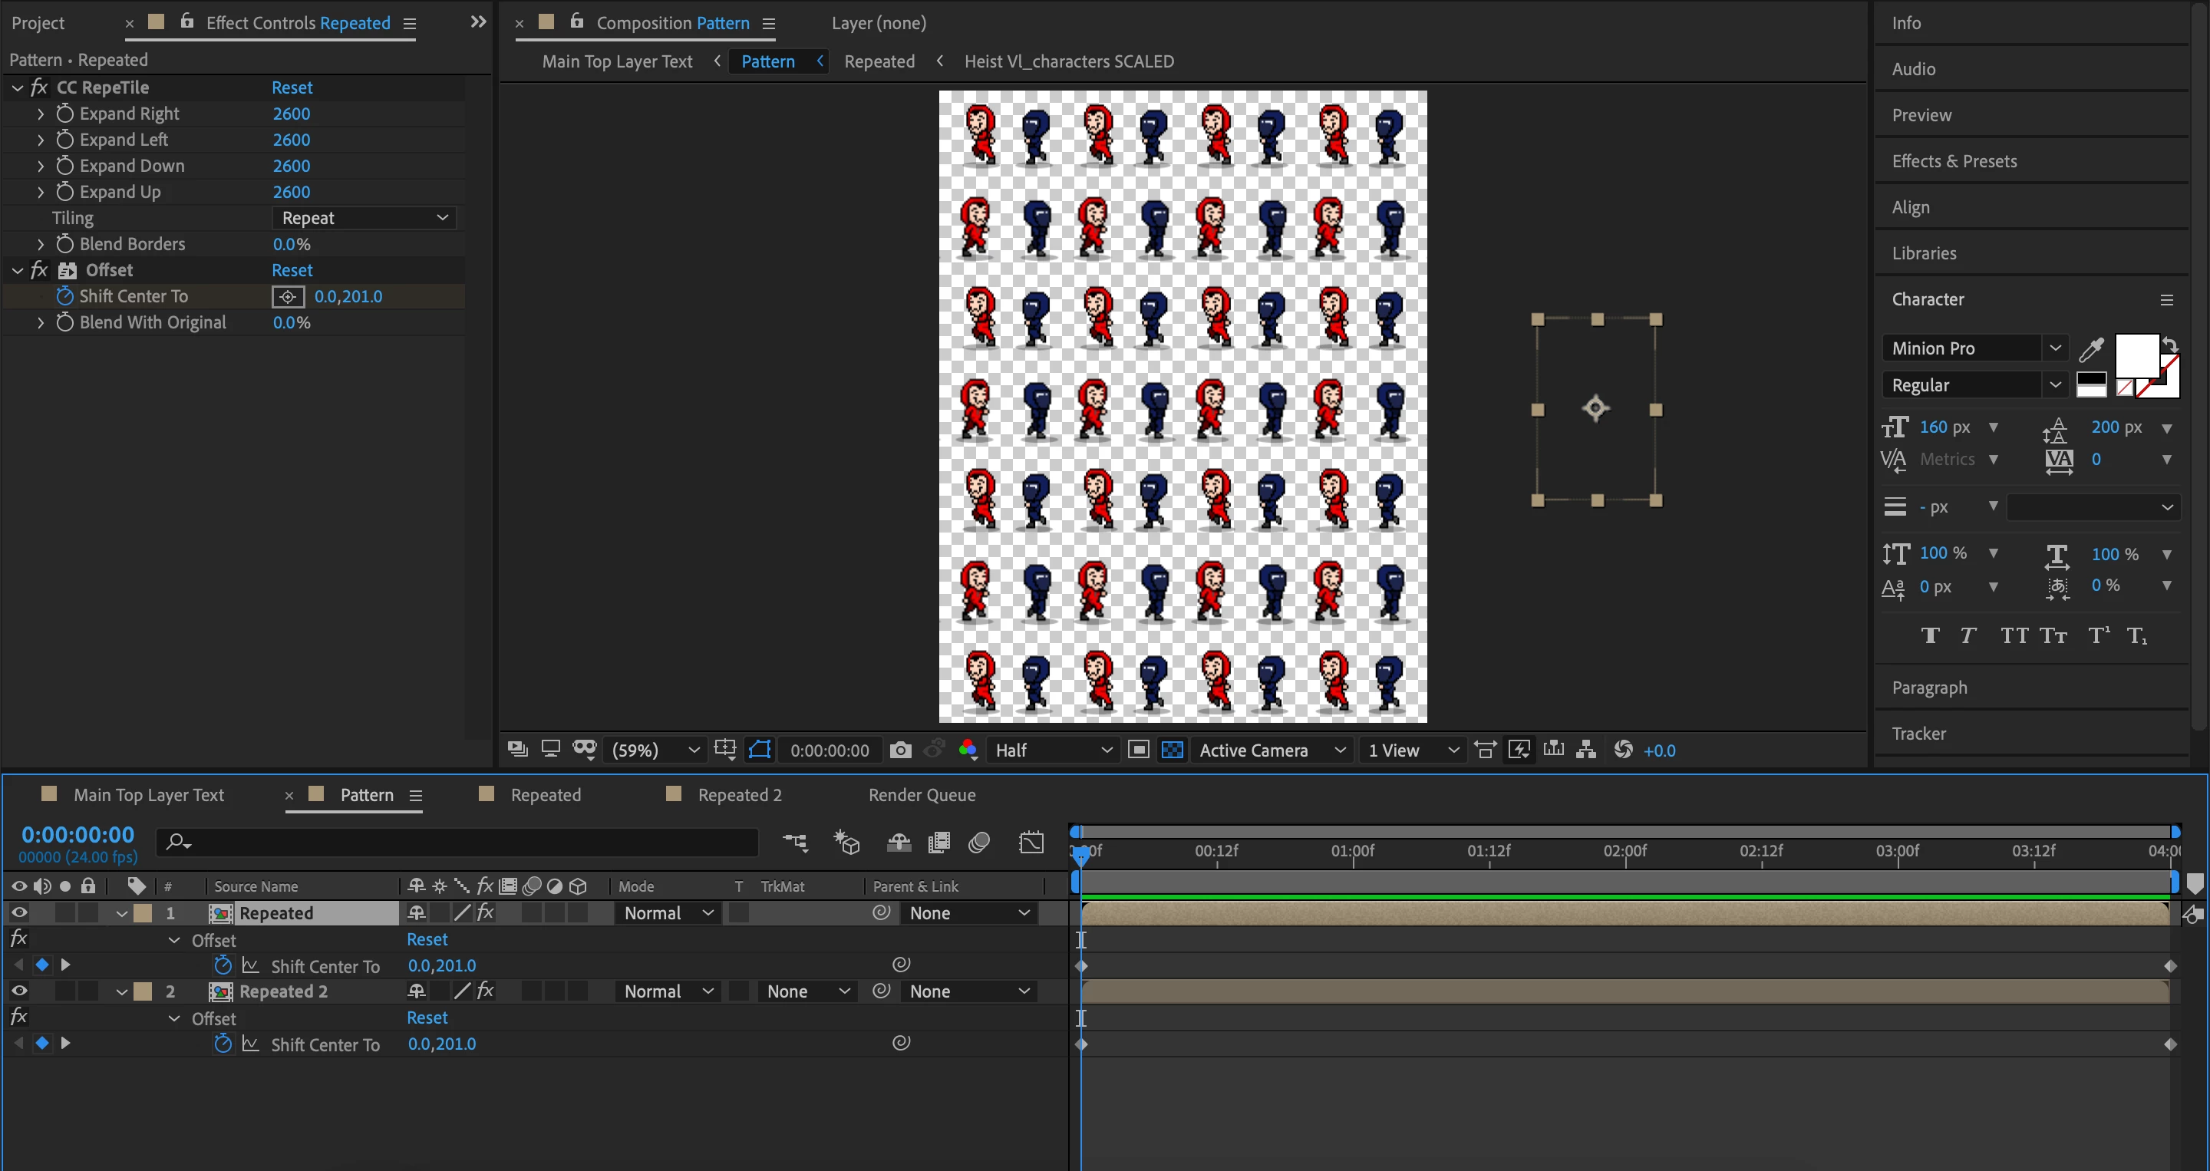Toggle the Motion Blur timeline switch
2210x1171 pixels.
coord(979,843)
